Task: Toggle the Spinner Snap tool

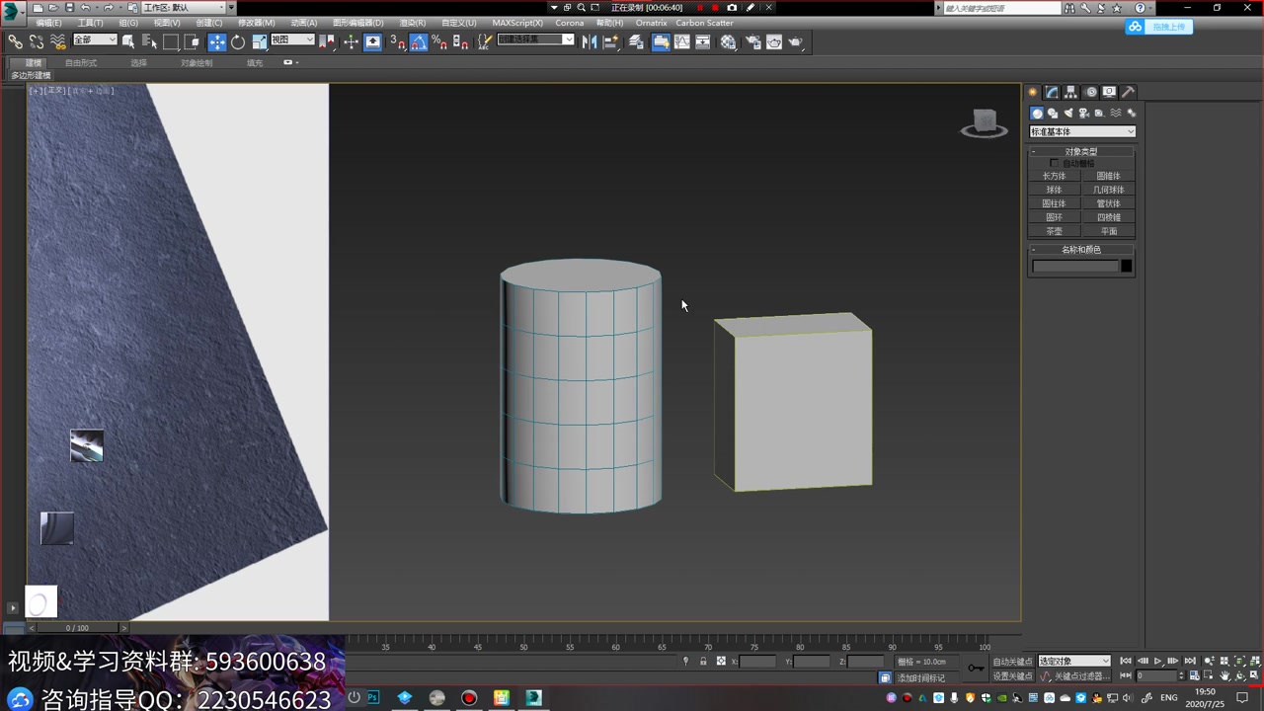Action: click(x=460, y=41)
